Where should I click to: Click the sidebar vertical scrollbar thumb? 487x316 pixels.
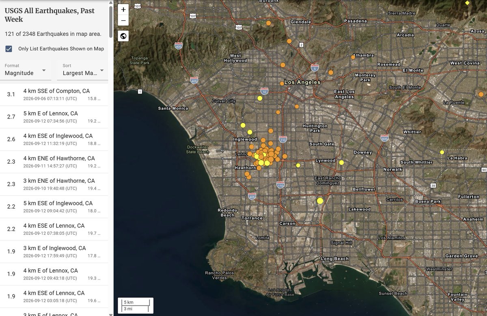pyautogui.click(x=111, y=23)
